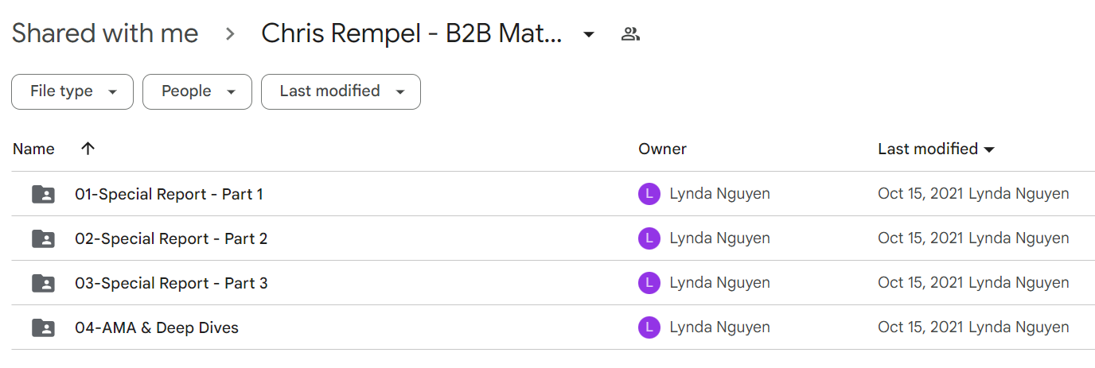The height and width of the screenshot is (368, 1095).
Task: Toggle the Name sort direction arrow
Action: (88, 149)
